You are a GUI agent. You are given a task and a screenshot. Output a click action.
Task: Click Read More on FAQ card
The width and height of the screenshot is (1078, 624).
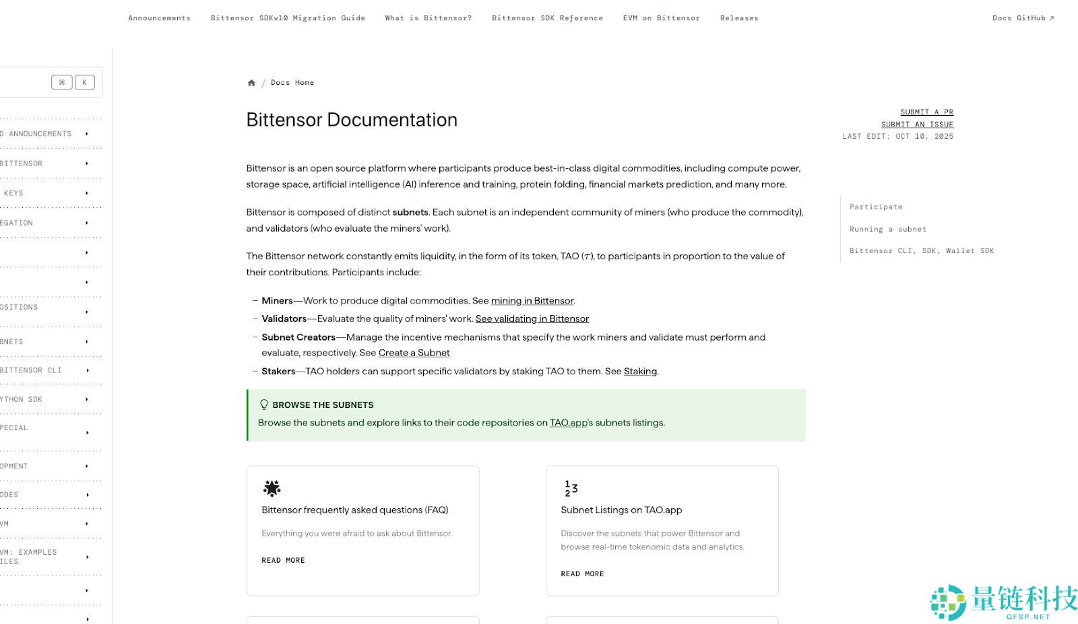[x=283, y=560]
